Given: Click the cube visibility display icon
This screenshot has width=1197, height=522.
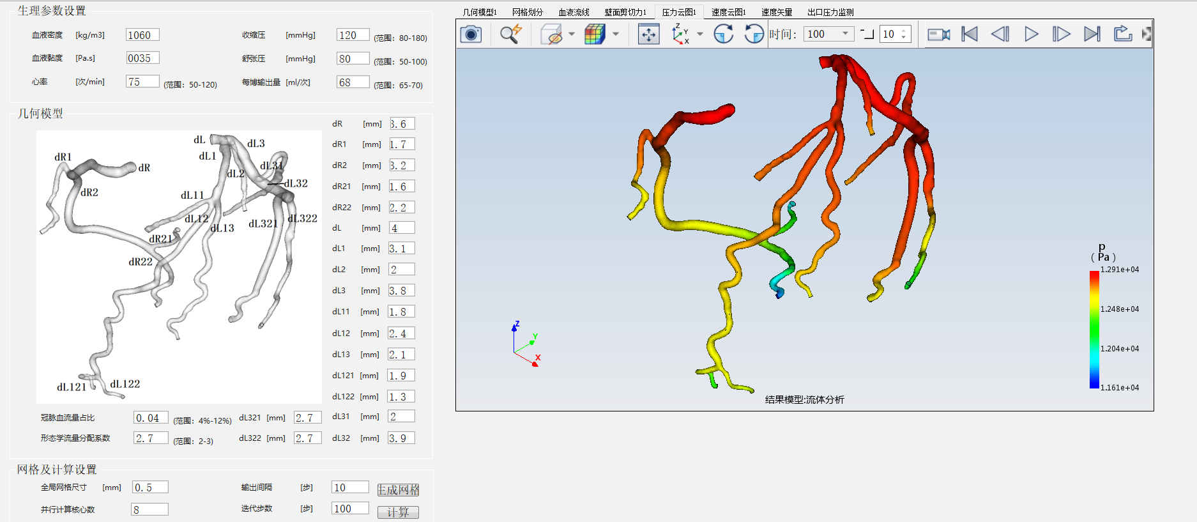Looking at the screenshot, I should click(x=551, y=34).
